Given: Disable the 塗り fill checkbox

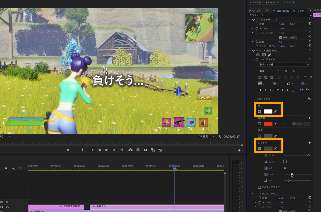Looking at the screenshot, I should (x=259, y=111).
